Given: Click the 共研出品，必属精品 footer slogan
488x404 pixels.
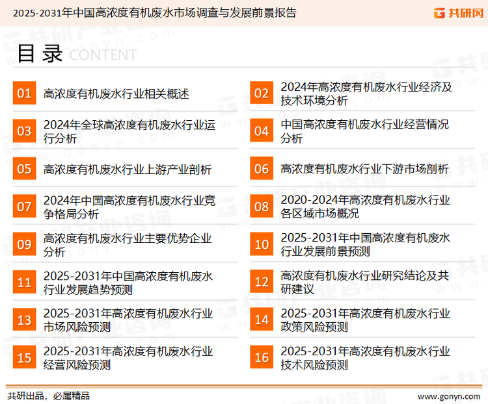Looking at the screenshot, I should pos(49,396).
